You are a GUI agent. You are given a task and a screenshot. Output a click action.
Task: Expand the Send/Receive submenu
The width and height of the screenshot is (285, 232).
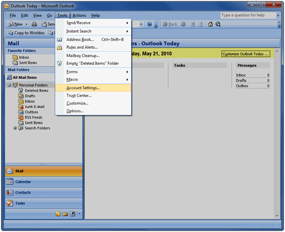tap(93, 23)
